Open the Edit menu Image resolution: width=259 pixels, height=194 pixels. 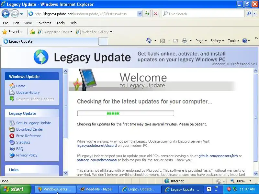tap(16, 23)
